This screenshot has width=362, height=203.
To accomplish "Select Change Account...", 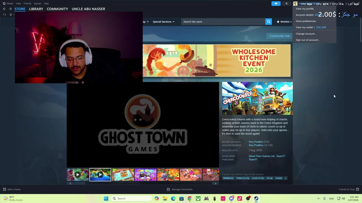I will (306, 34).
